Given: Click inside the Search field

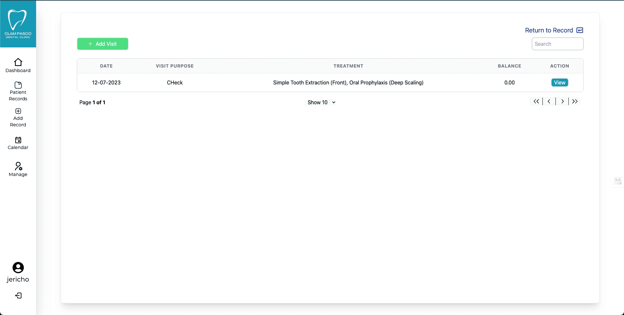Looking at the screenshot, I should click(x=557, y=44).
